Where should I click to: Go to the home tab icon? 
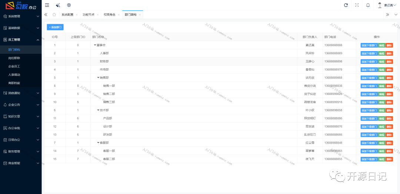pos(54,14)
